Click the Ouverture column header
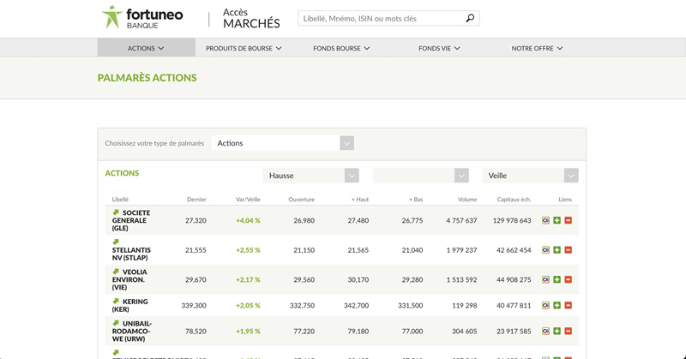Screen dimensions: 686x359 pyautogui.click(x=302, y=200)
